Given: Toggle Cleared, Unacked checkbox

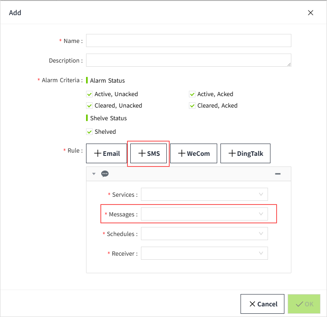Looking at the screenshot, I should pyautogui.click(x=89, y=106).
